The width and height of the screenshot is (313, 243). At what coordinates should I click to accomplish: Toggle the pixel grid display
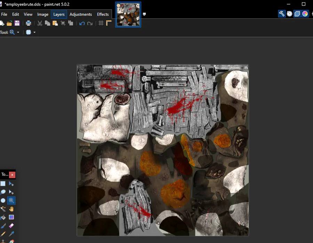pos(101,23)
